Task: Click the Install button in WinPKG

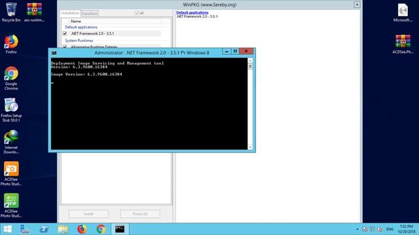Action: tap(88, 214)
